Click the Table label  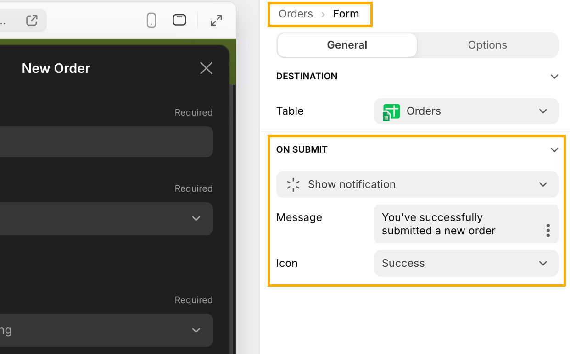[290, 111]
